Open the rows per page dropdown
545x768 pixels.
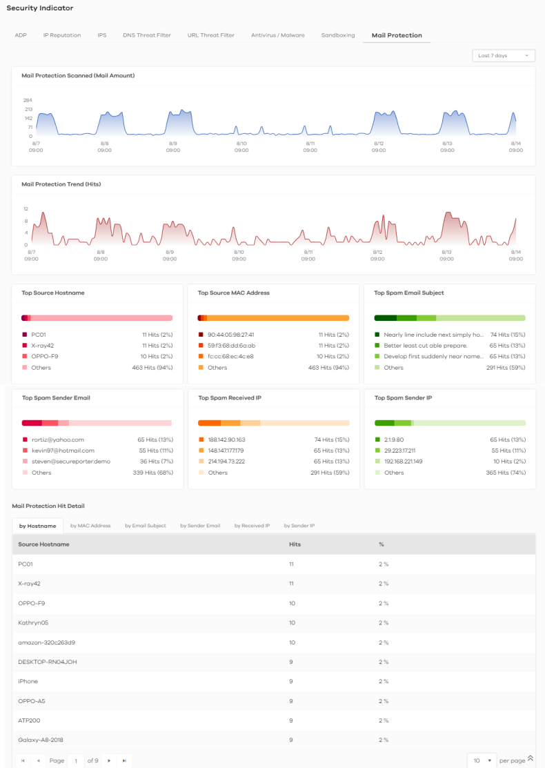point(481,760)
